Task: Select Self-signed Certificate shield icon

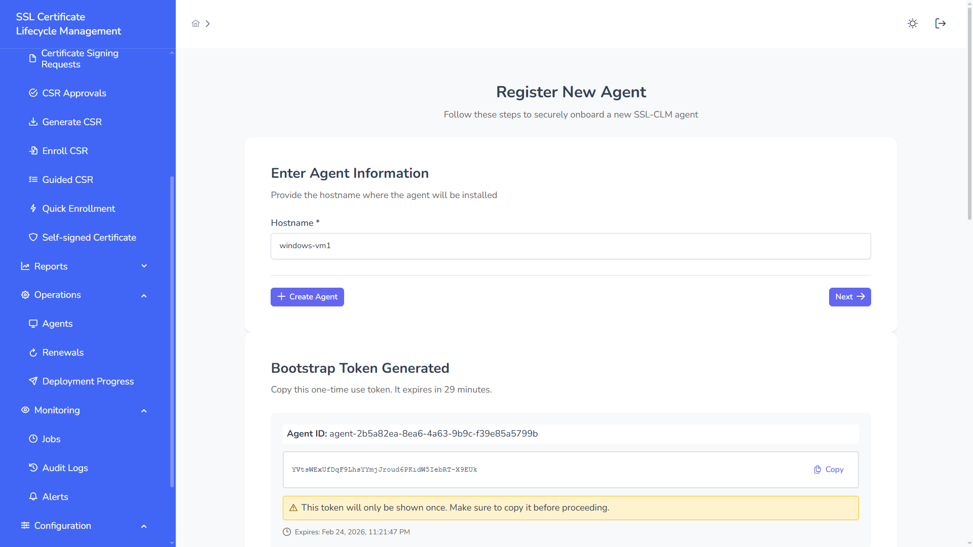Action: tap(33, 237)
